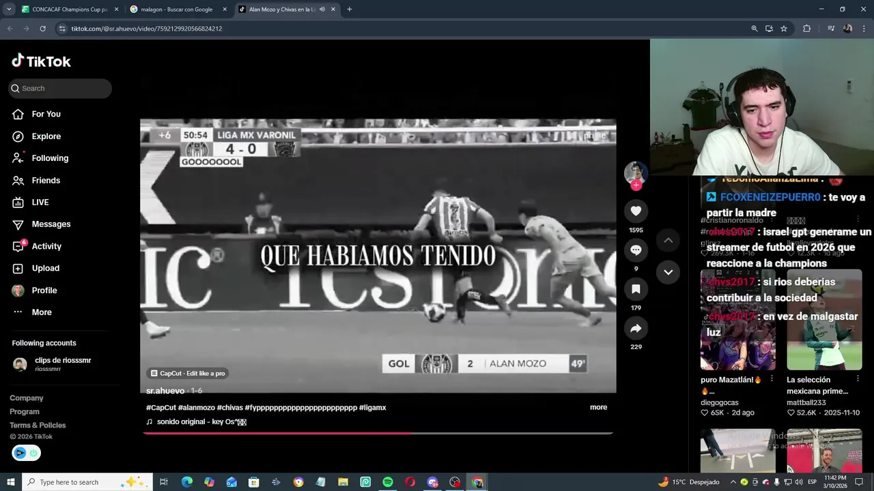Viewport: 874px width, 491px height.
Task: Go to next video with down chevron
Action: click(x=668, y=272)
